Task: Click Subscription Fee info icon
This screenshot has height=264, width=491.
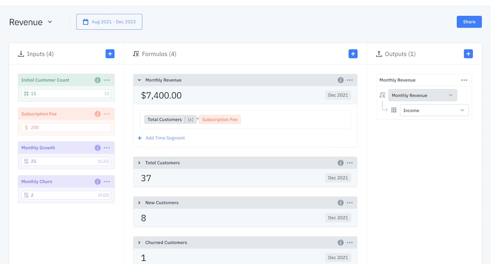Action: (x=97, y=114)
